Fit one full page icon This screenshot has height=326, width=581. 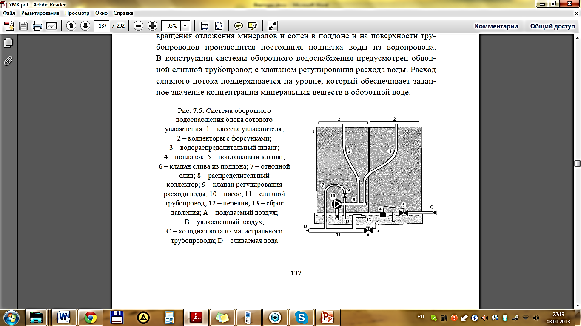219,26
